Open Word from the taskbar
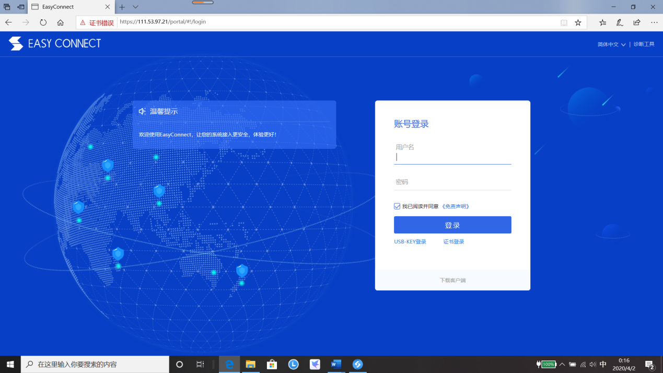 point(336,364)
